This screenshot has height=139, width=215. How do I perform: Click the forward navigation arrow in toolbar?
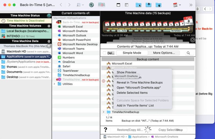69,5
